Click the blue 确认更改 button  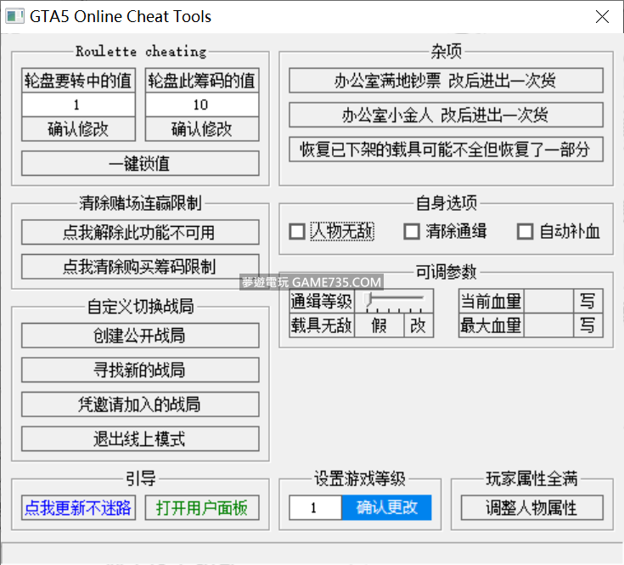386,508
